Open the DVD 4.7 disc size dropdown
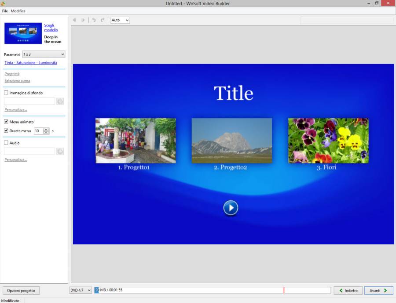 click(x=81, y=290)
